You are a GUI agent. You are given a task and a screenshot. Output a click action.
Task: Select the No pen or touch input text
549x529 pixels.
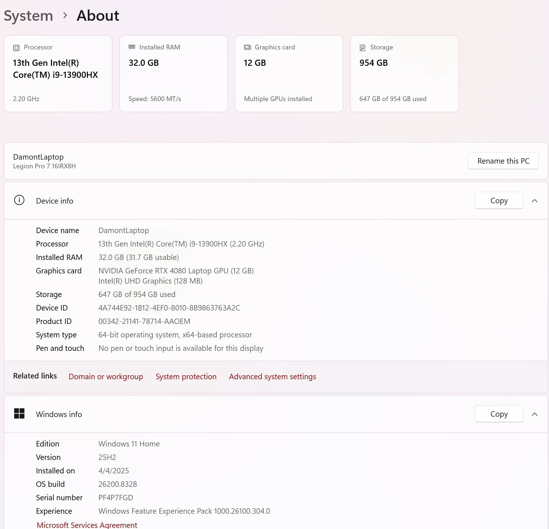tap(181, 348)
